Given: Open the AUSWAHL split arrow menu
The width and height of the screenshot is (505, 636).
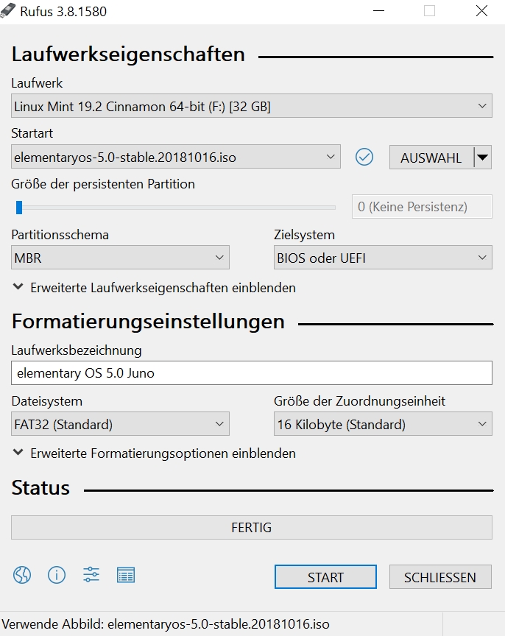Looking at the screenshot, I should [483, 158].
